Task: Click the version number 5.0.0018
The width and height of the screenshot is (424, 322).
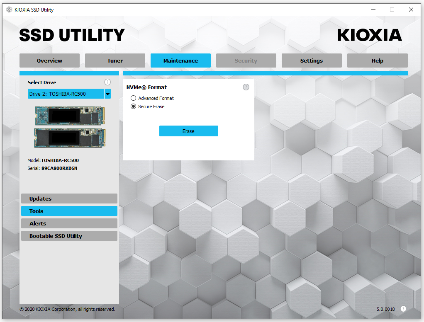Action: coord(385,309)
